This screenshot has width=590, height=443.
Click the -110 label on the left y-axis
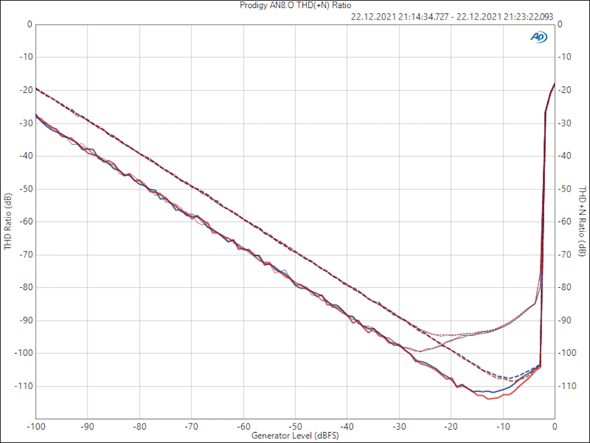click(x=24, y=386)
